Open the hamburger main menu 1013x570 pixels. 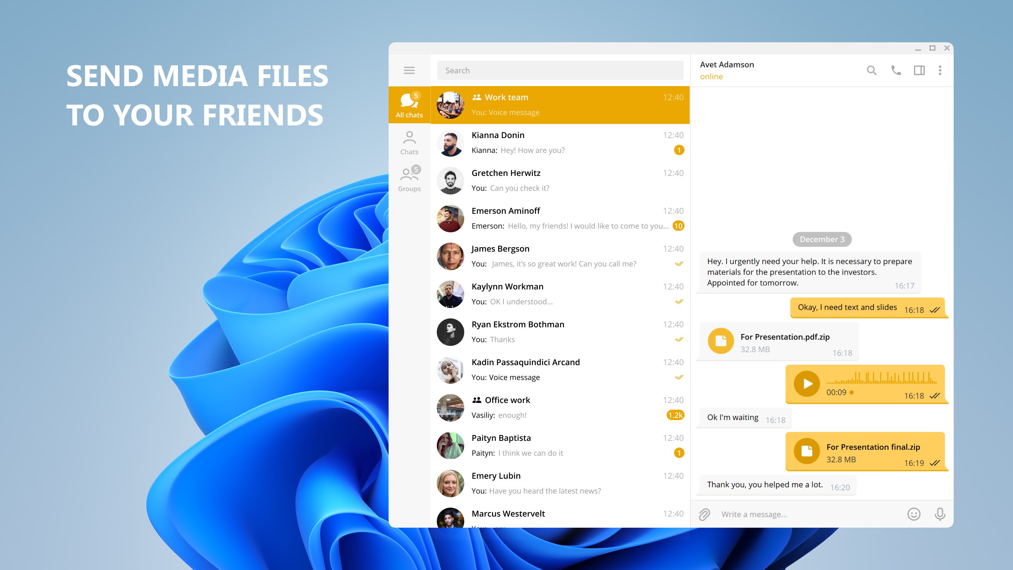point(409,70)
